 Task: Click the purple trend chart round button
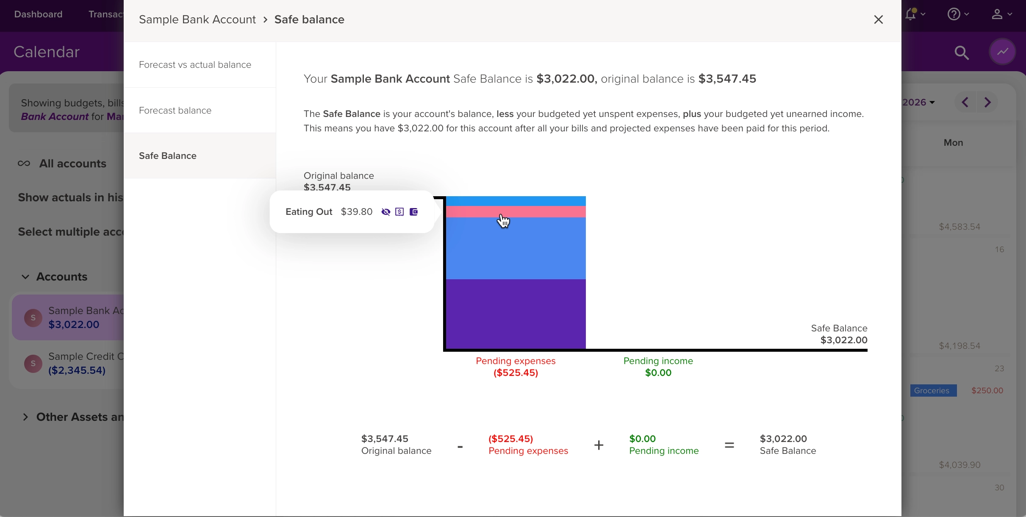pyautogui.click(x=1003, y=52)
